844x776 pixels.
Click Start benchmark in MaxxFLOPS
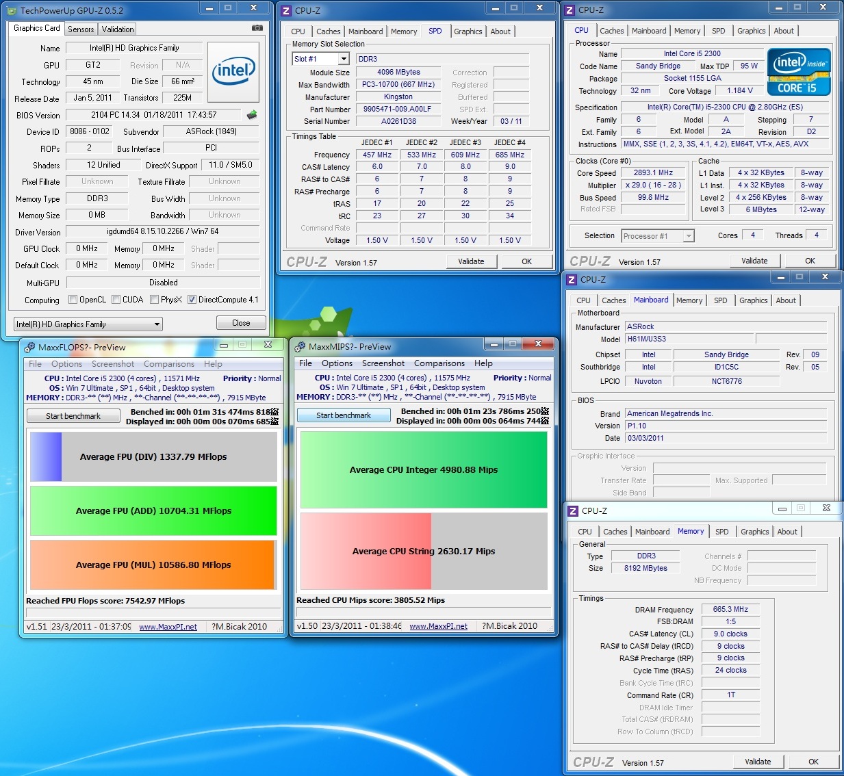click(x=73, y=416)
